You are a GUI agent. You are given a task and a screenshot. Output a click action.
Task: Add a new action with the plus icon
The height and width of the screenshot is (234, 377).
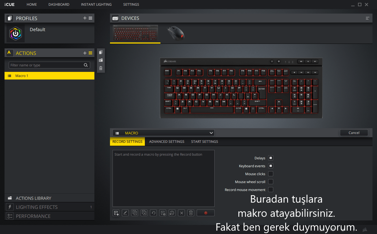click(85, 53)
